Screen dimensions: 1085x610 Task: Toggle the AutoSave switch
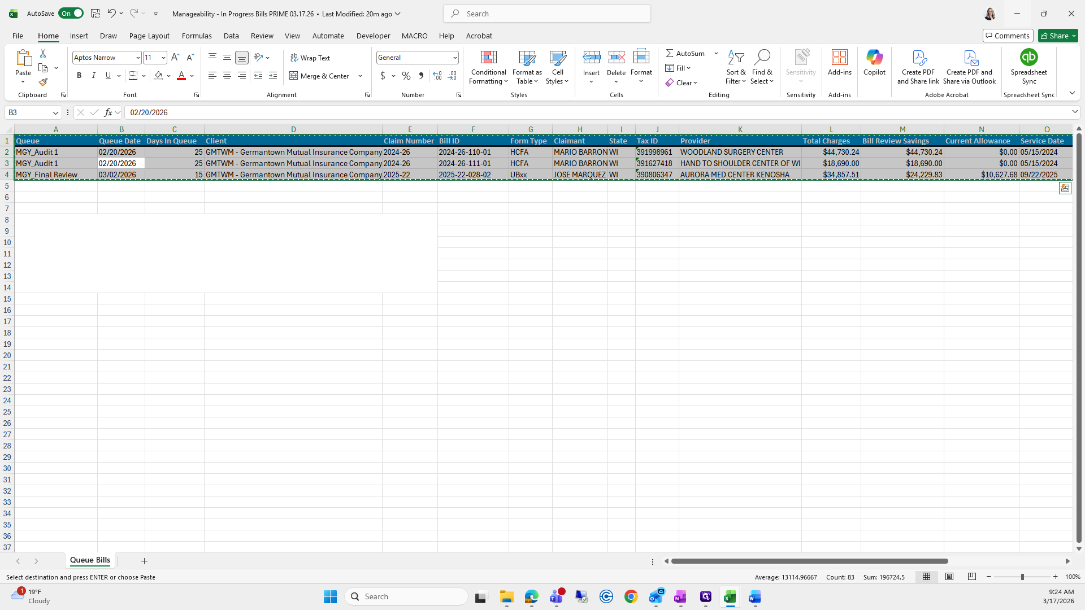(x=71, y=14)
